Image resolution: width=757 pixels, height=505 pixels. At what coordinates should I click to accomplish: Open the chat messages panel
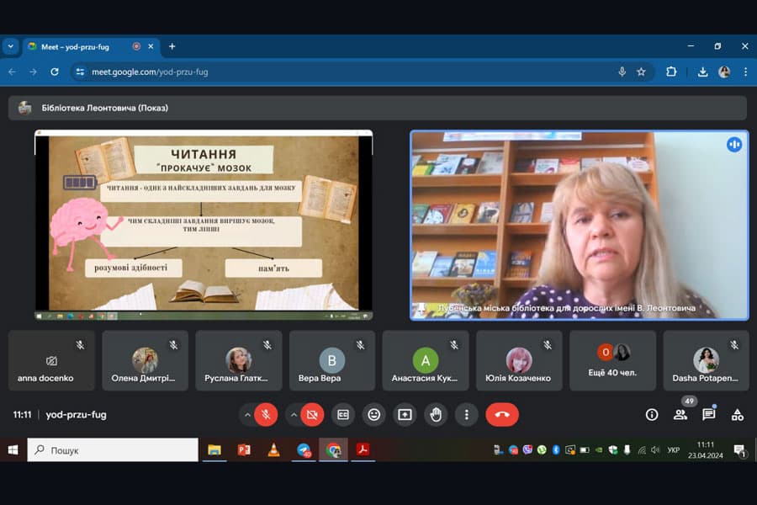[709, 414]
